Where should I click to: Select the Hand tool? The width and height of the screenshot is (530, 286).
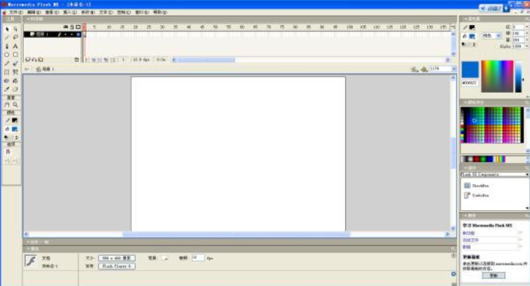point(7,105)
